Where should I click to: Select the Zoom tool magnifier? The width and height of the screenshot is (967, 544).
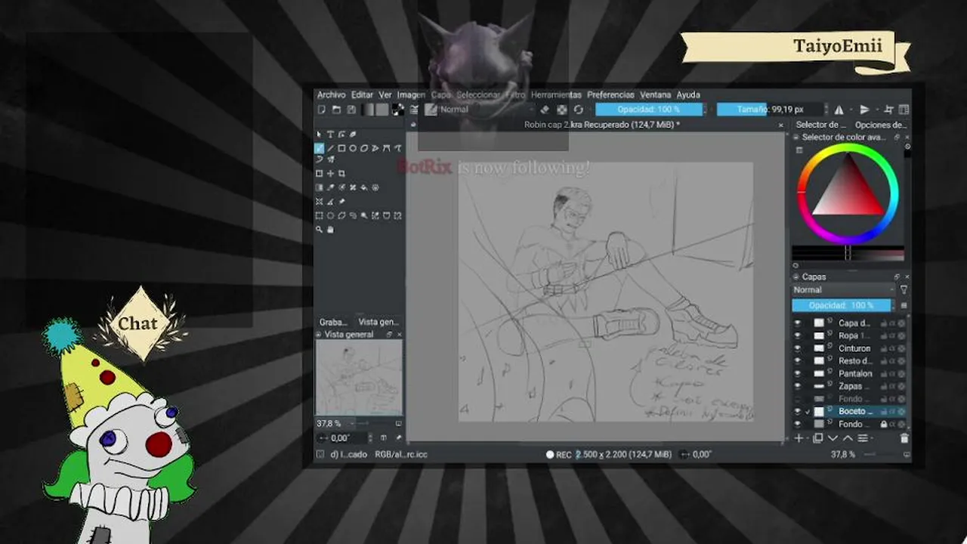319,229
